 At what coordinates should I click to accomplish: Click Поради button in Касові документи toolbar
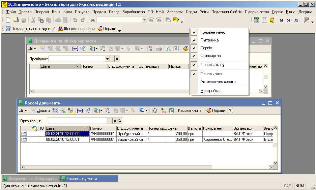pyautogui.click(x=216, y=110)
